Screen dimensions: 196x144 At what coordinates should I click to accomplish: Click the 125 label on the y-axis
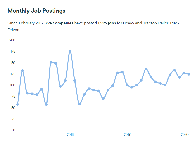[12, 74]
